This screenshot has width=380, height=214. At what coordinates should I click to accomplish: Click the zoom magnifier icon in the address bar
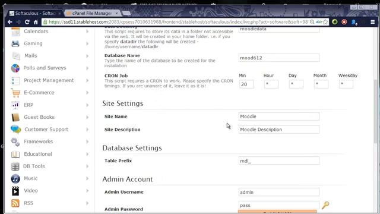(x=312, y=22)
